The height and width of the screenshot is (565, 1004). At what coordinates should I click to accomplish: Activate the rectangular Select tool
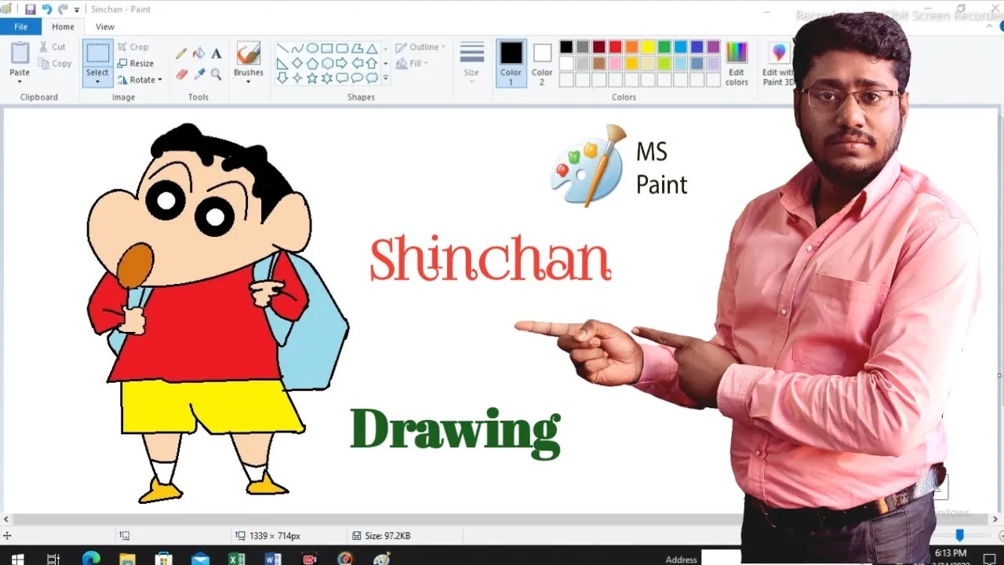[98, 53]
